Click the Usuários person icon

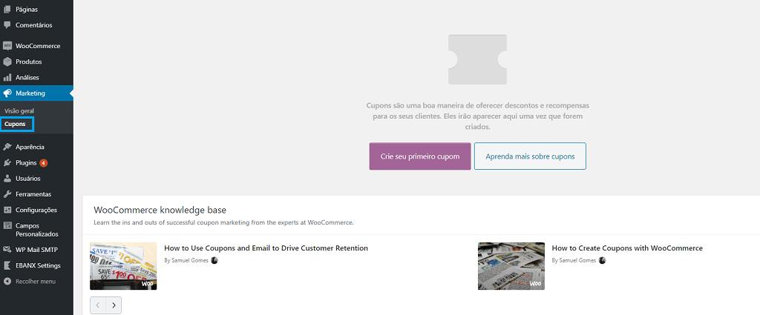click(7, 179)
